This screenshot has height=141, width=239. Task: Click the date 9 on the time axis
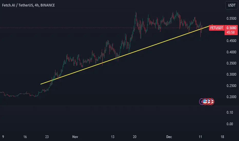tap(3, 137)
